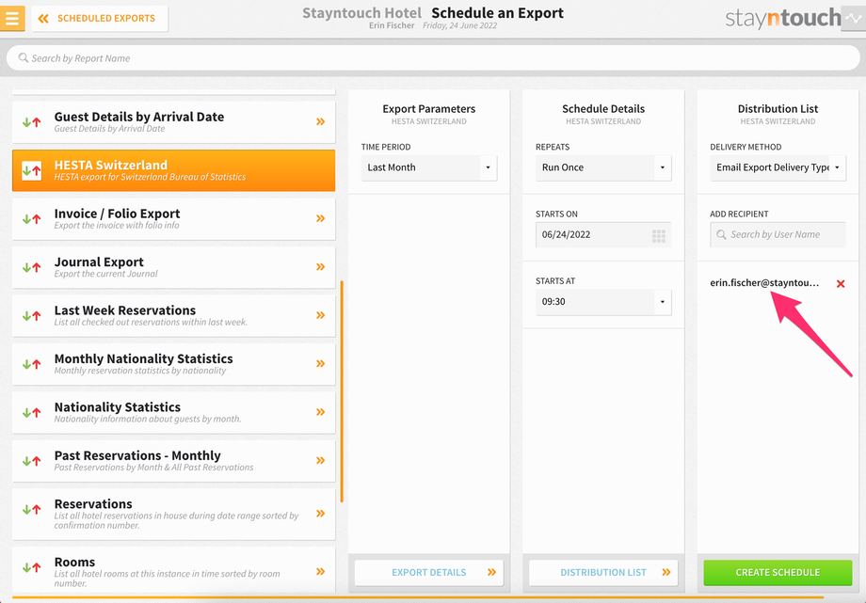The width and height of the screenshot is (866, 603).
Task: Open the Delivery Method dropdown
Action: (778, 167)
